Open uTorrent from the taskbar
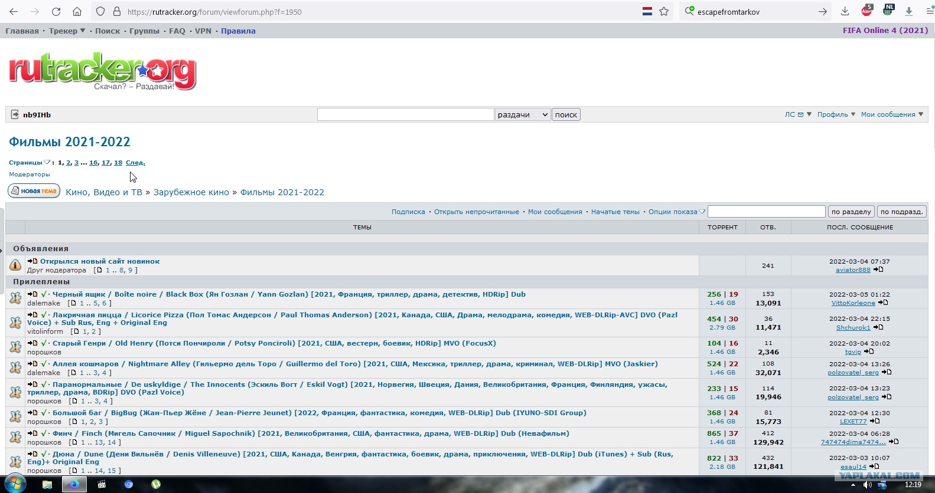 156,485
